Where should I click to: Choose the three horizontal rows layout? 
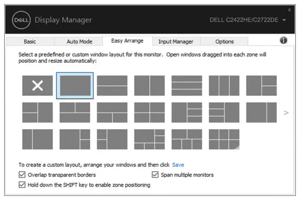pyautogui.click(x=186, y=85)
